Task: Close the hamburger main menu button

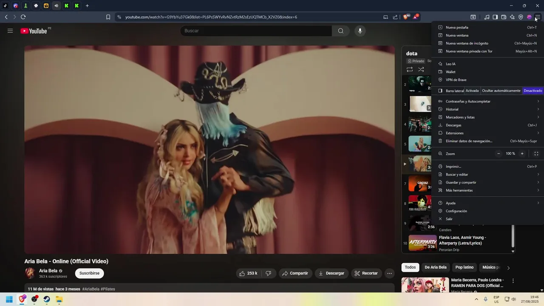Action: click(538, 17)
